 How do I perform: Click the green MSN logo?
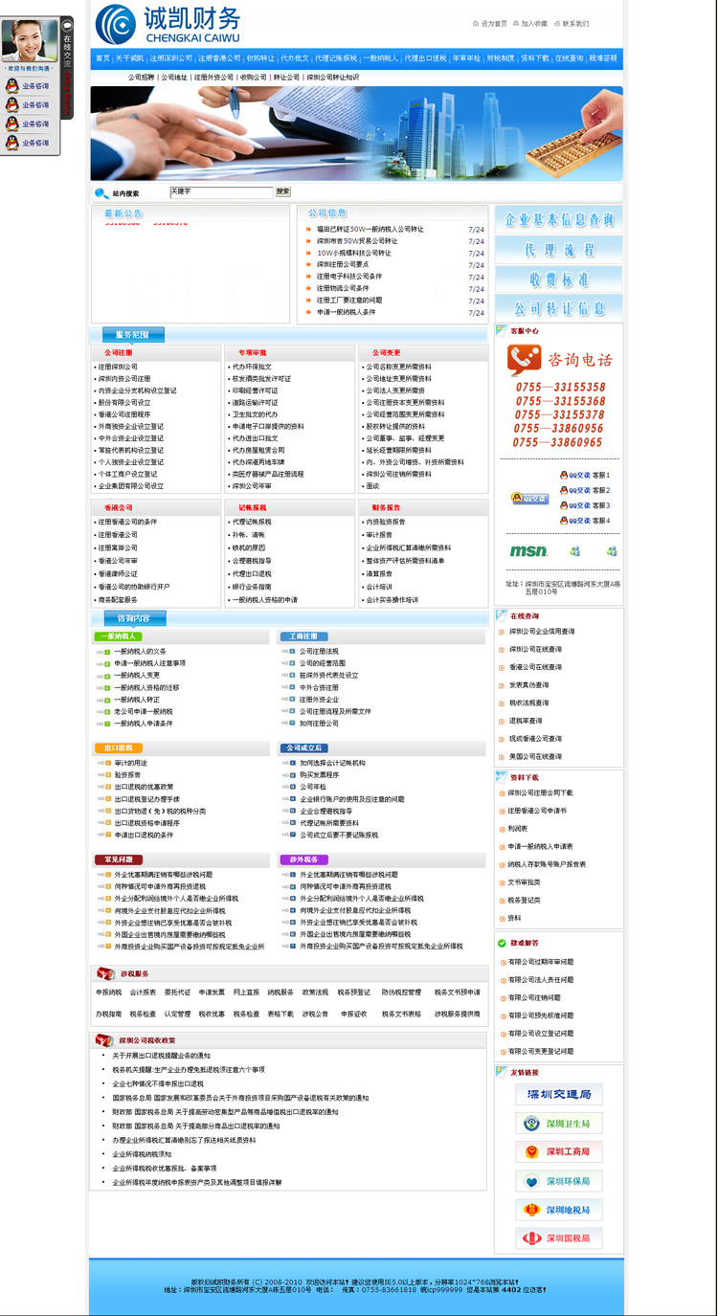[x=528, y=551]
